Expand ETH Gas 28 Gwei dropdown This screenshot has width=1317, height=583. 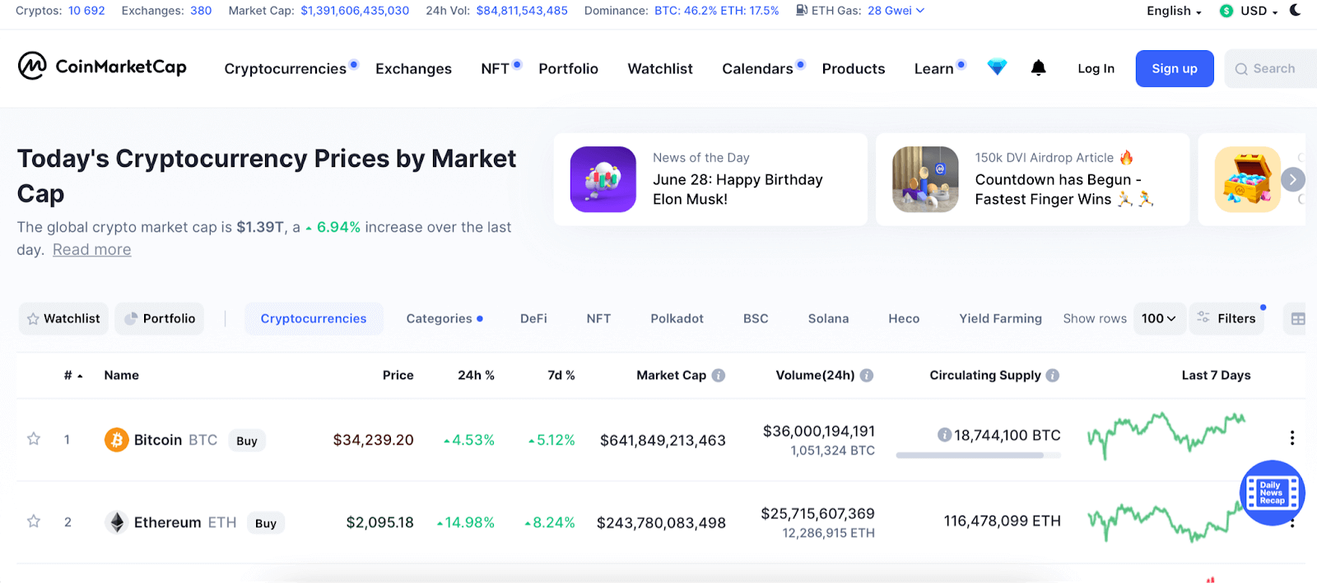pos(896,11)
